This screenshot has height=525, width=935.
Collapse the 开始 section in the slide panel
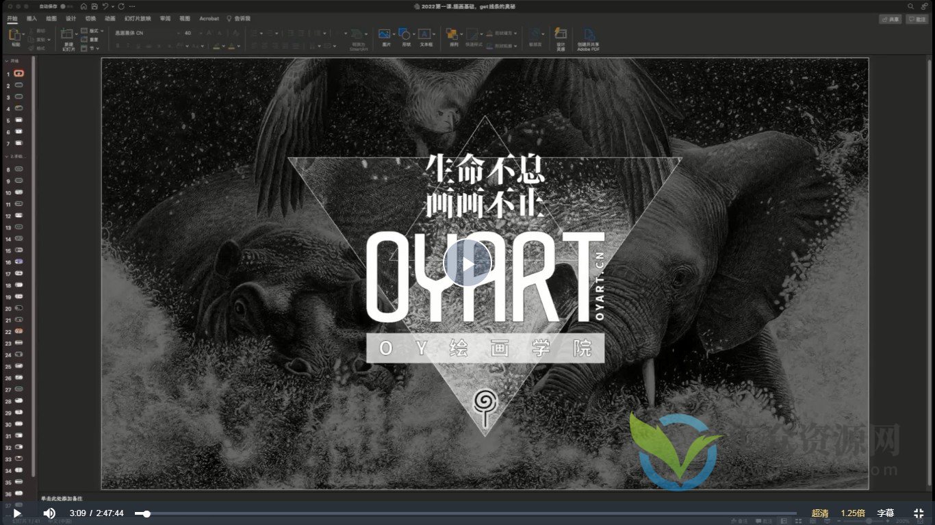click(7, 61)
